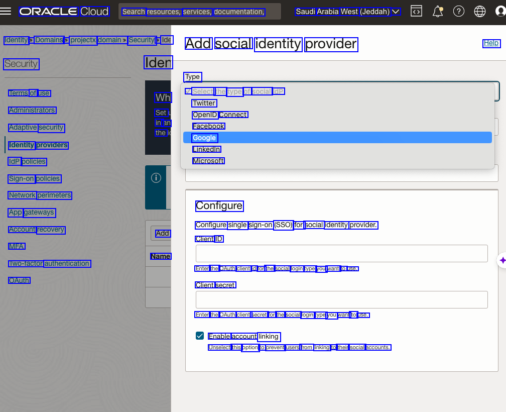The height and width of the screenshot is (412, 506).
Task: Open the hamburger navigation menu
Action: pos(6,12)
